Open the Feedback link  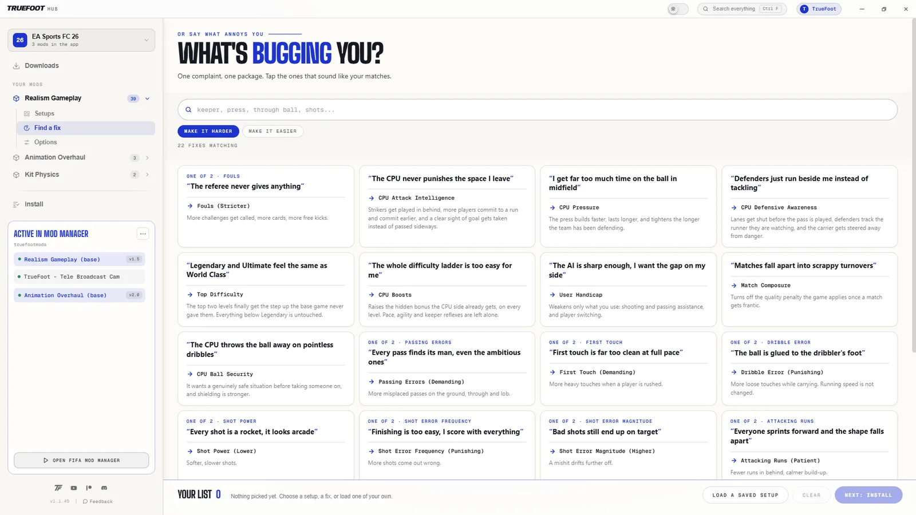[98, 502]
